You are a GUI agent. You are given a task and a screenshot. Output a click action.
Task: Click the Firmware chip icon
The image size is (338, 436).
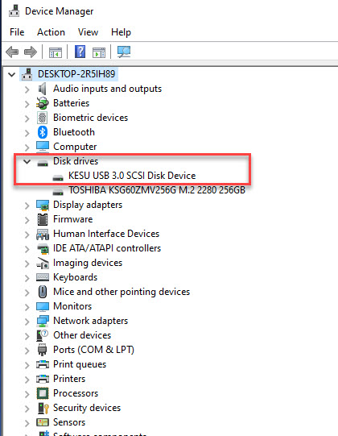(x=43, y=219)
